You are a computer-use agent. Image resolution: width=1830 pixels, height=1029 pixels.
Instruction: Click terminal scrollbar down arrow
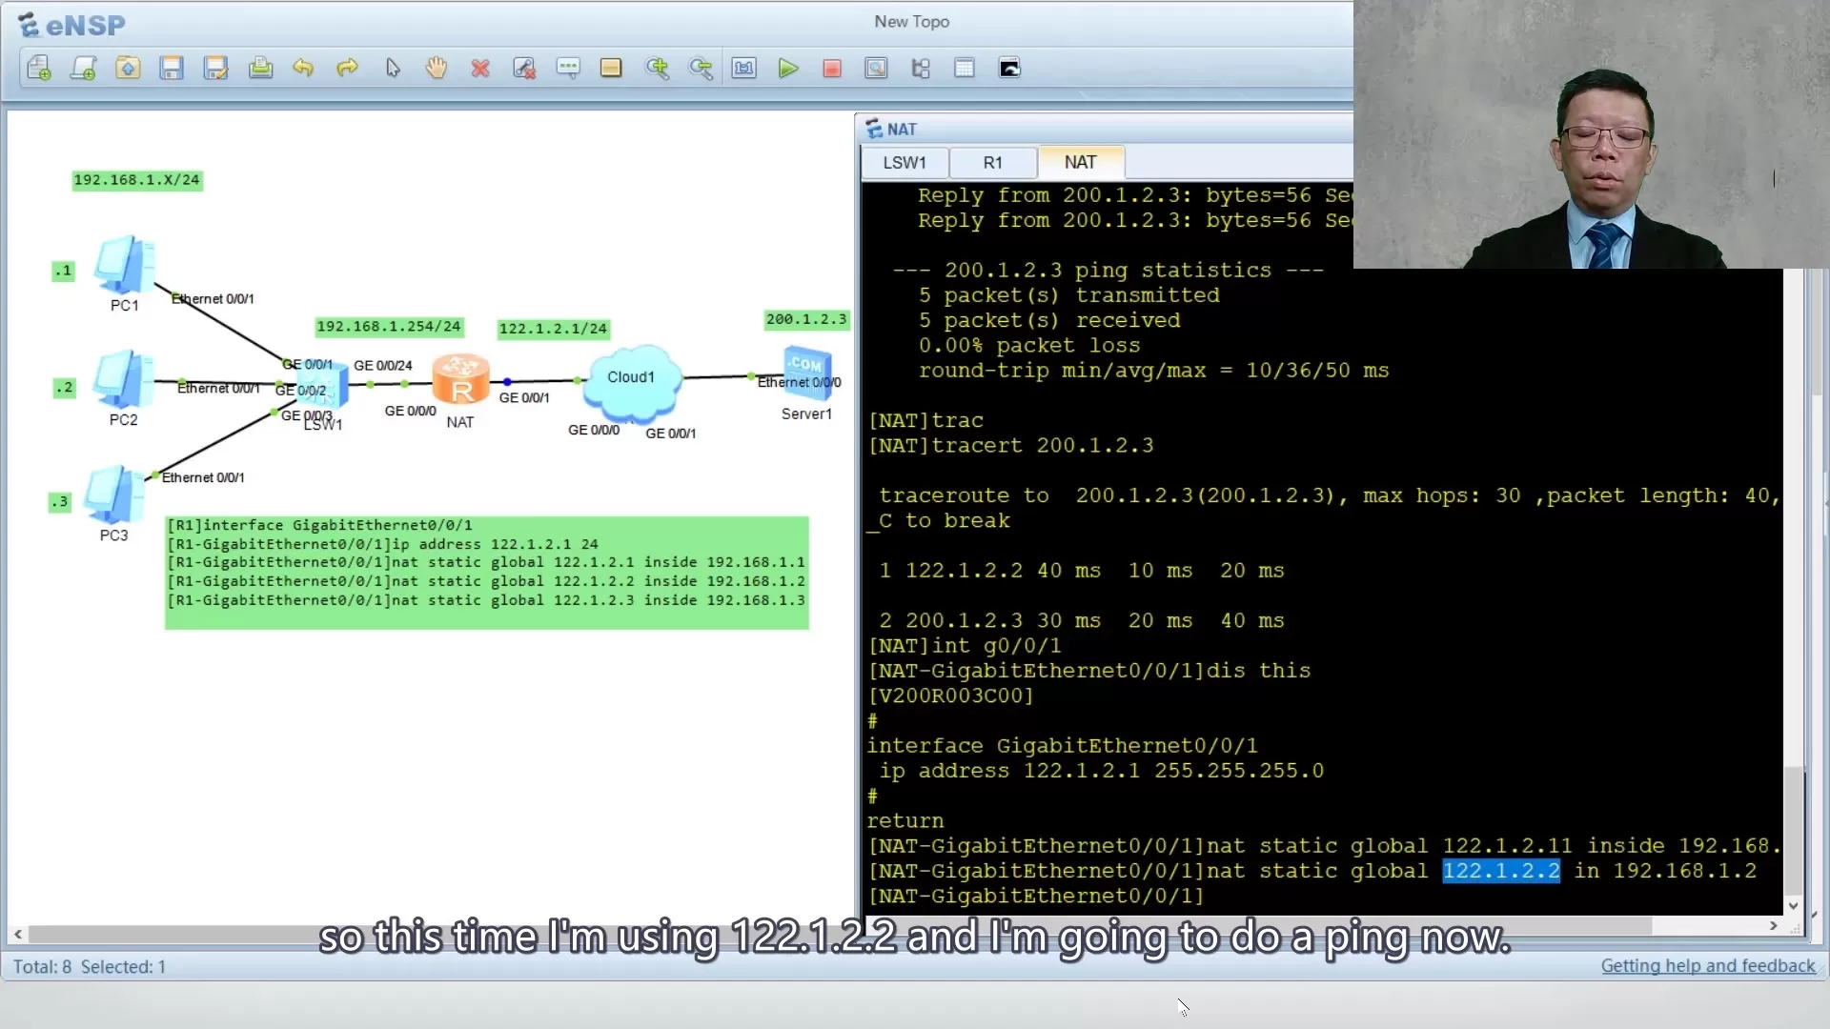click(1793, 905)
